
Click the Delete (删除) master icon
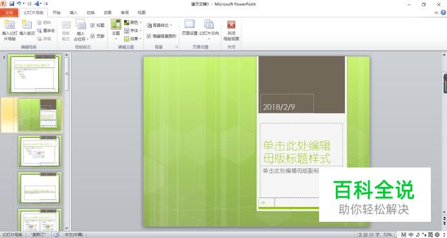[x=39, y=22]
